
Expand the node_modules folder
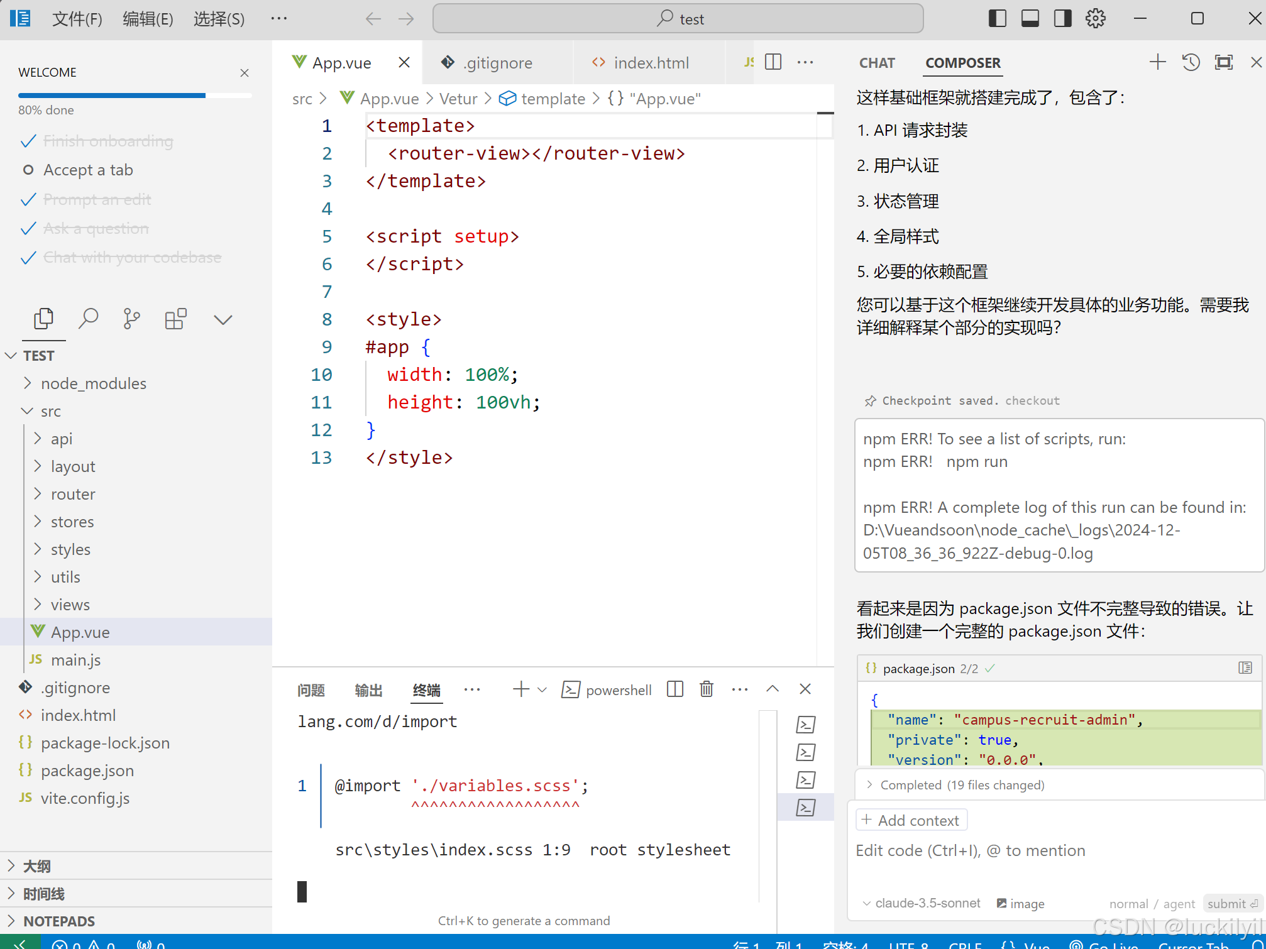pos(93,383)
